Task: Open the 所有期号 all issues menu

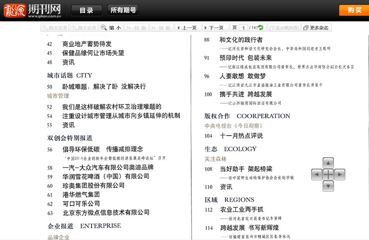Action: tap(123, 10)
